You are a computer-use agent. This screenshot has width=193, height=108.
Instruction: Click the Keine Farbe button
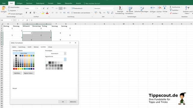click(24, 53)
